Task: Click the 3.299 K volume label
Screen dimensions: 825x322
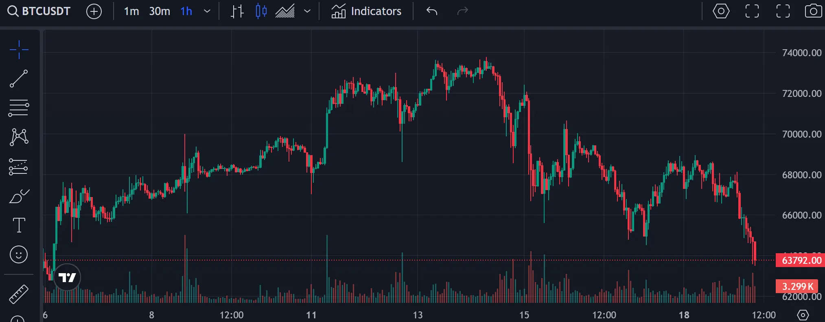Action: coord(797,286)
